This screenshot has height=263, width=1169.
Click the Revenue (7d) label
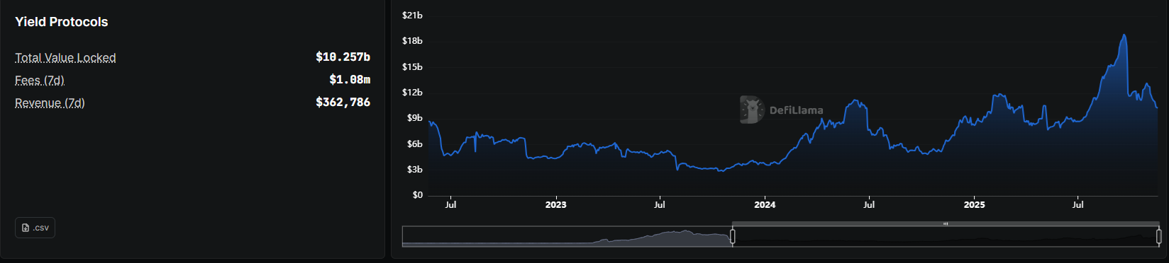click(x=50, y=103)
